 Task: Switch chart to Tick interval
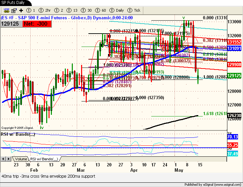[134, 10]
